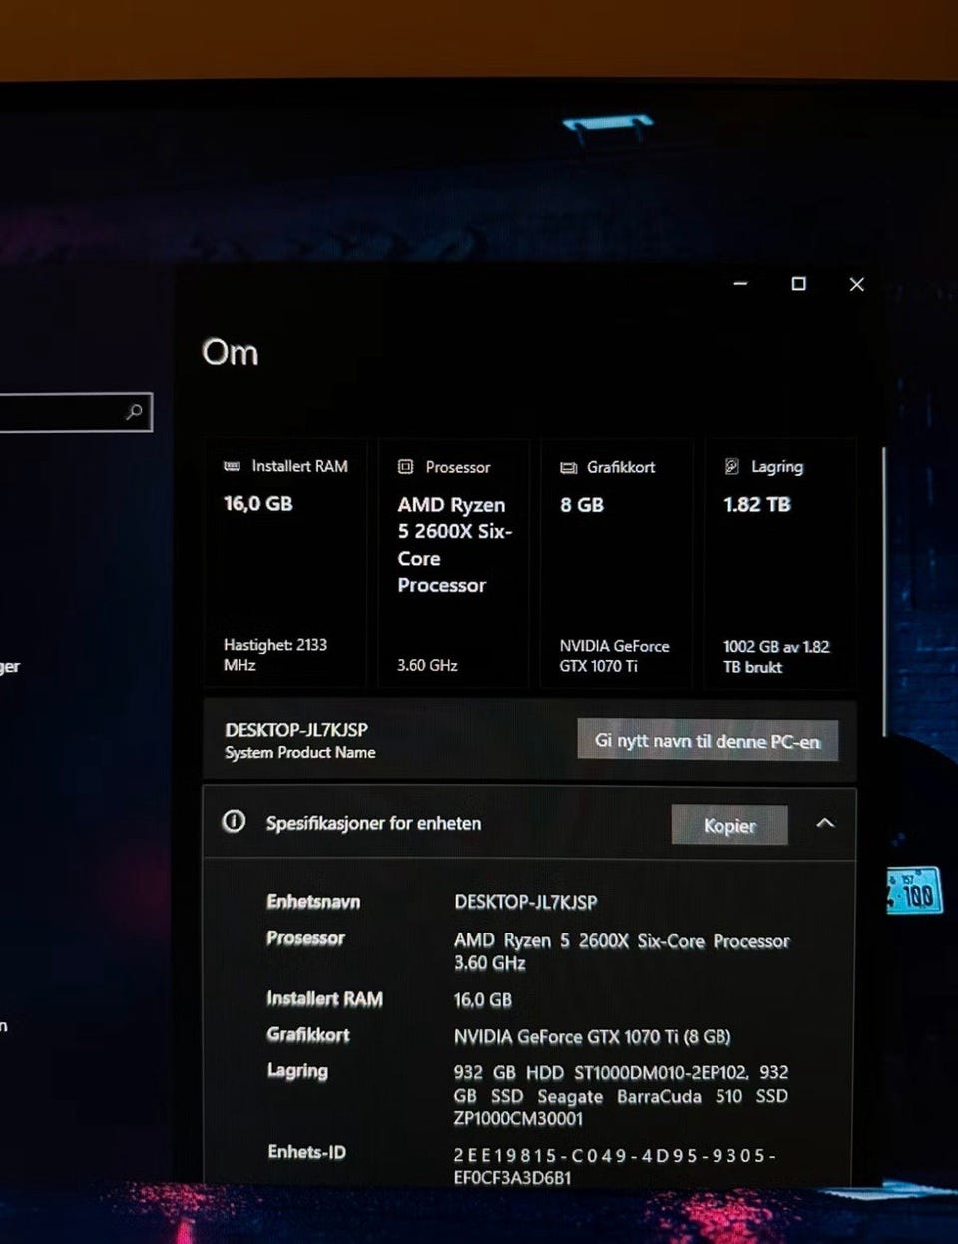Click NVIDIA GeForce GTX 1070 Ti in card
Screen dimensions: 958x1244
pos(614,656)
